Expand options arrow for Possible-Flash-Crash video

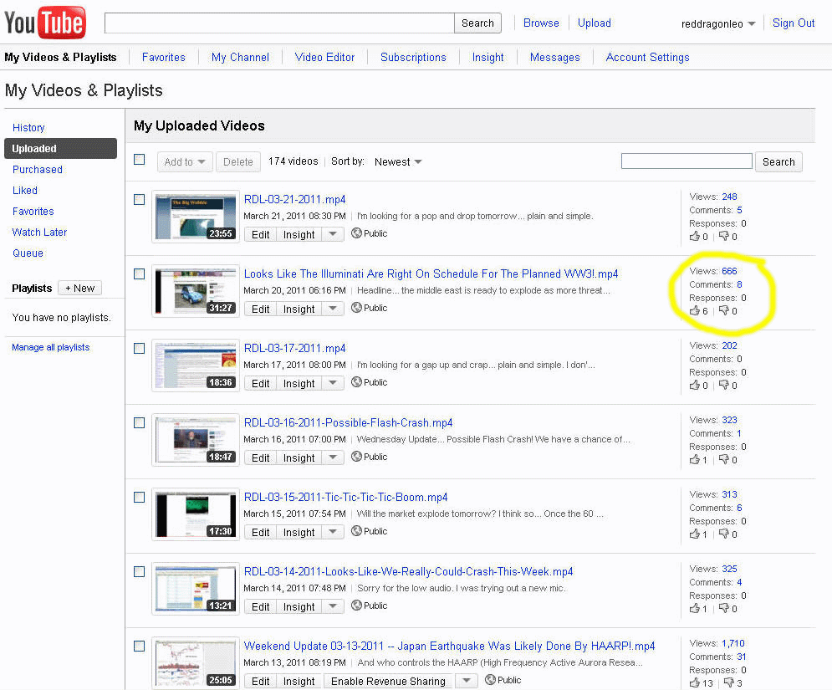point(333,457)
